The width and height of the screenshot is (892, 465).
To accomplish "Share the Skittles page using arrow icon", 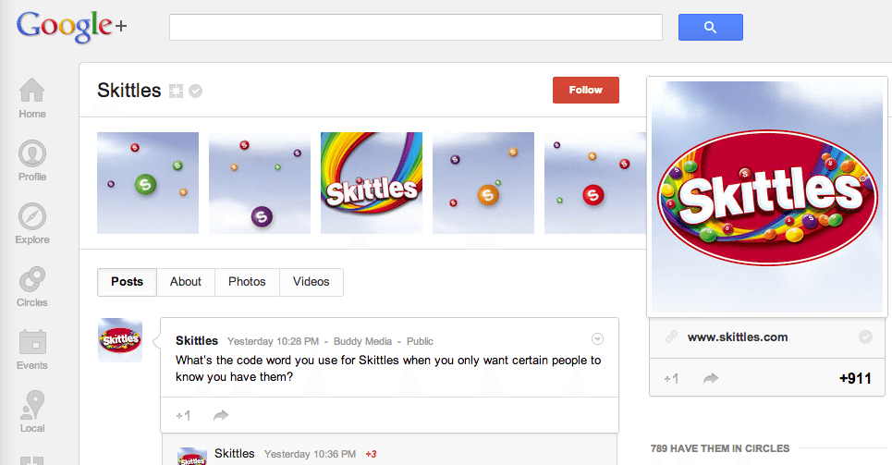I will coord(711,378).
